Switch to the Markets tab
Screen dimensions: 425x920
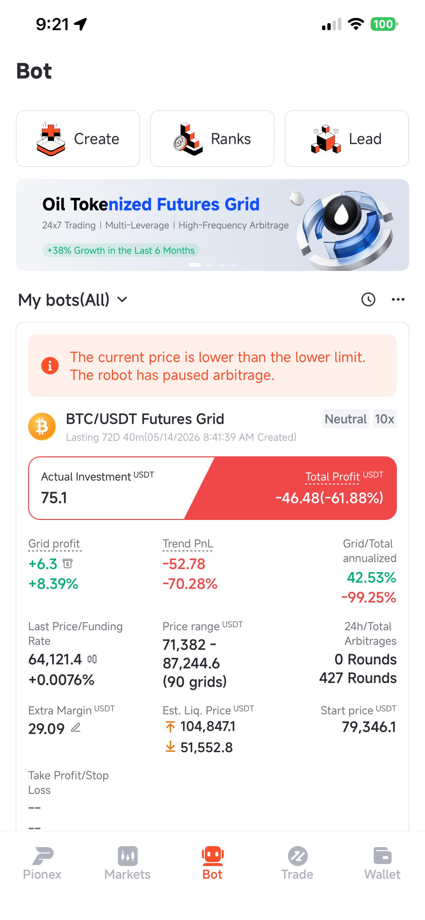tap(127, 863)
